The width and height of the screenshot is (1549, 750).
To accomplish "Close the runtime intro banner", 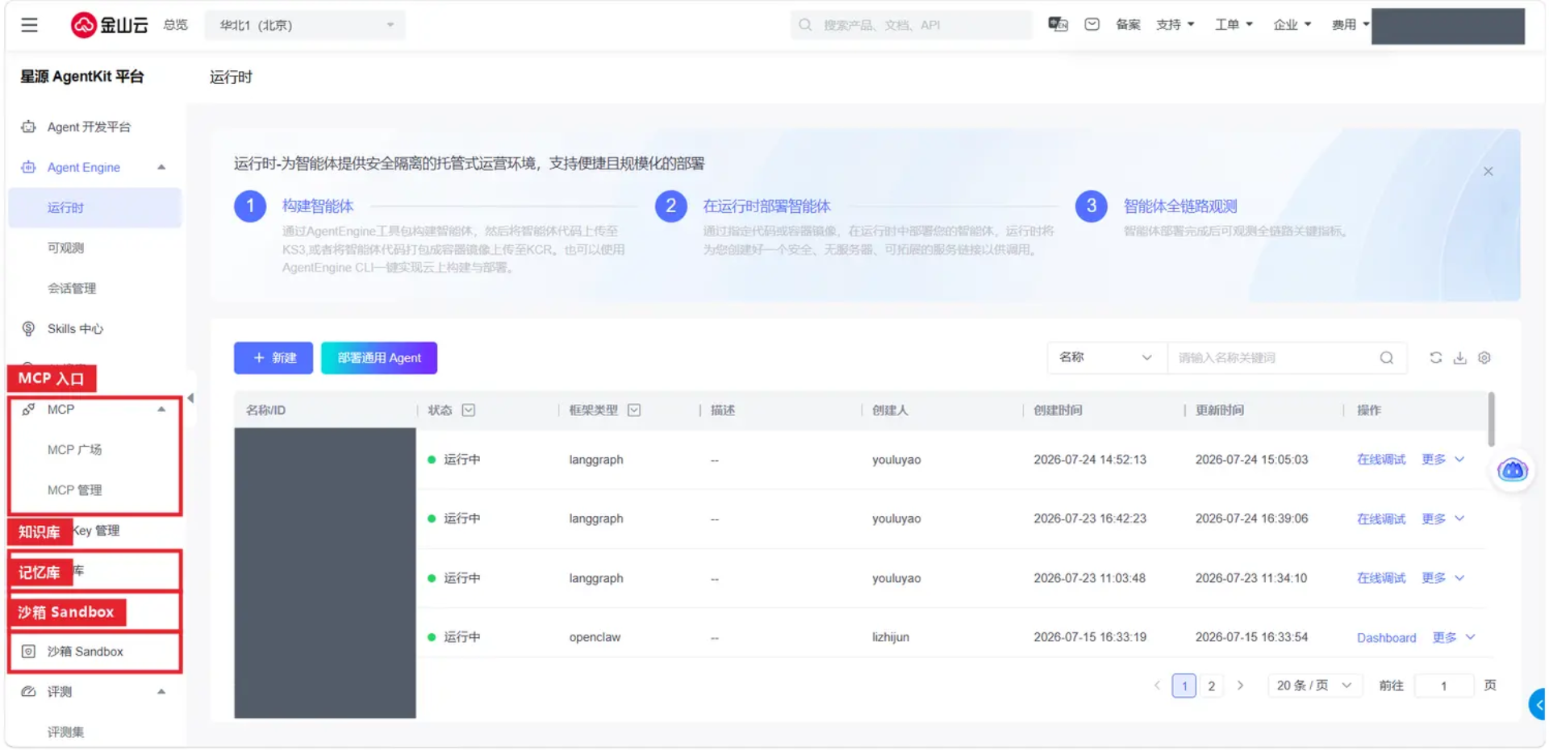I will pos(1488,171).
